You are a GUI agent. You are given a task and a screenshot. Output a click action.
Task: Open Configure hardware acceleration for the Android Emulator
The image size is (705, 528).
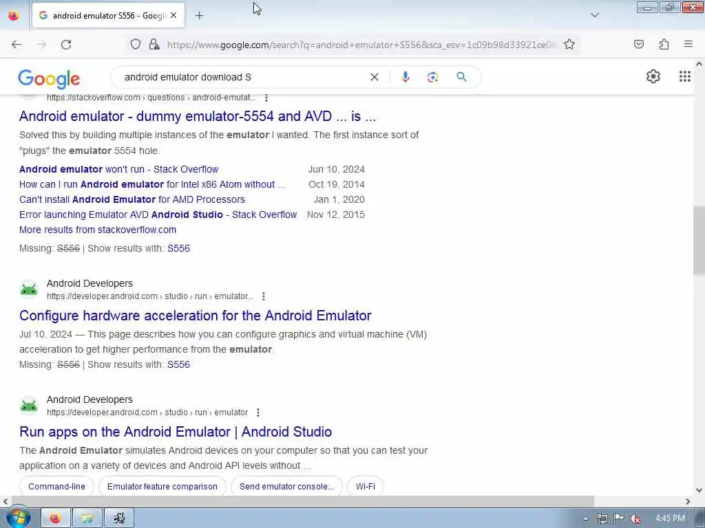pyautogui.click(x=195, y=316)
